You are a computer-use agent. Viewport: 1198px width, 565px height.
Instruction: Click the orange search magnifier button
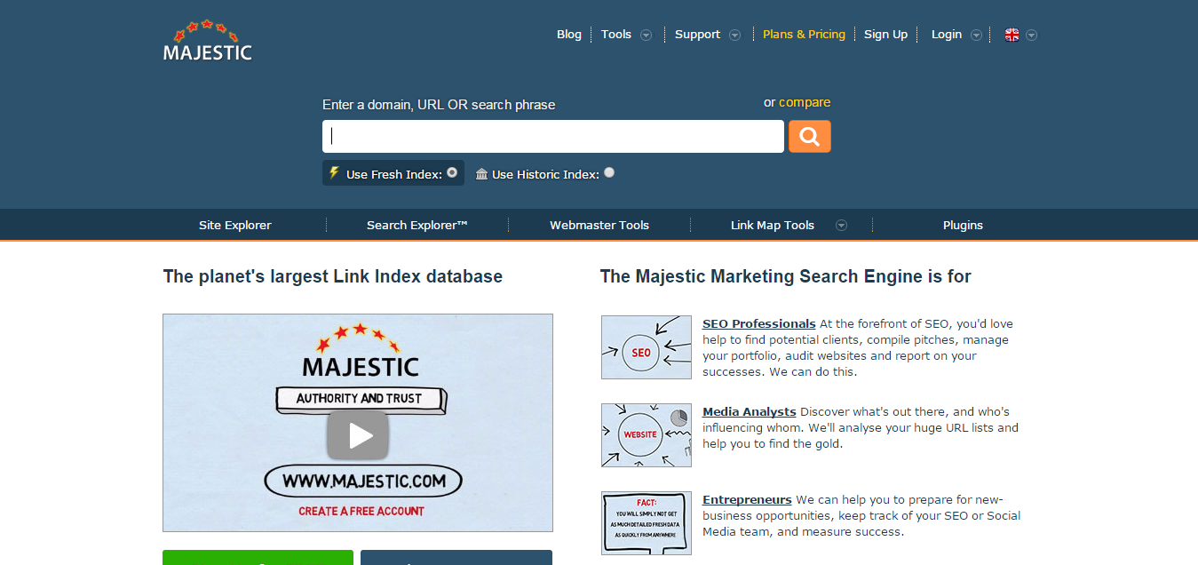point(810,136)
